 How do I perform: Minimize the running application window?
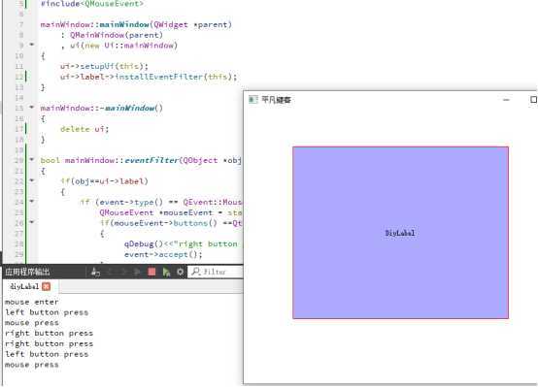pos(506,100)
